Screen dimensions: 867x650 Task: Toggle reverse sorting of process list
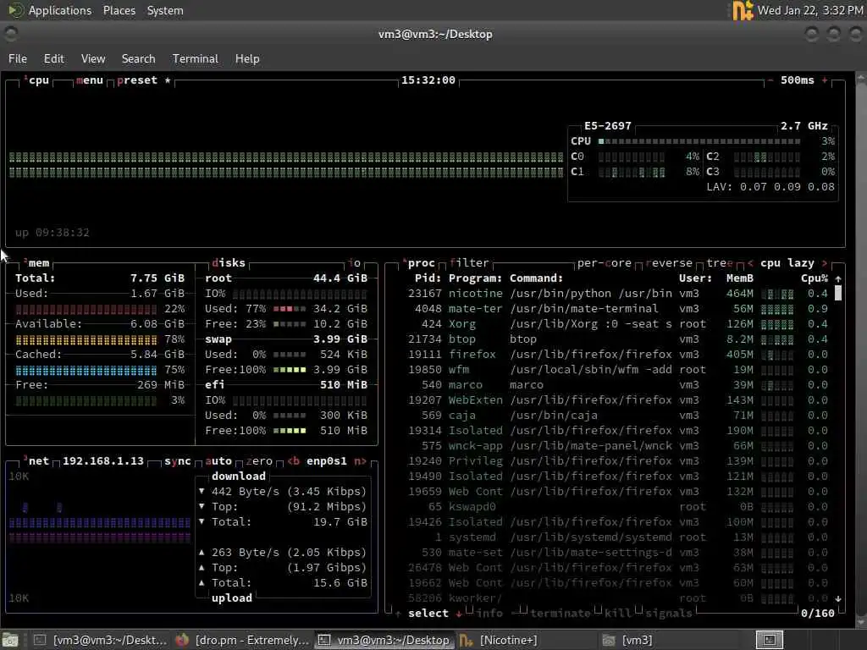[669, 263]
